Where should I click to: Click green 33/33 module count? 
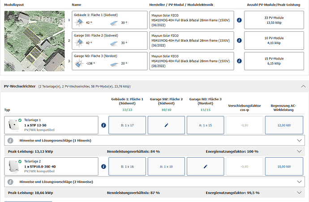127,110
